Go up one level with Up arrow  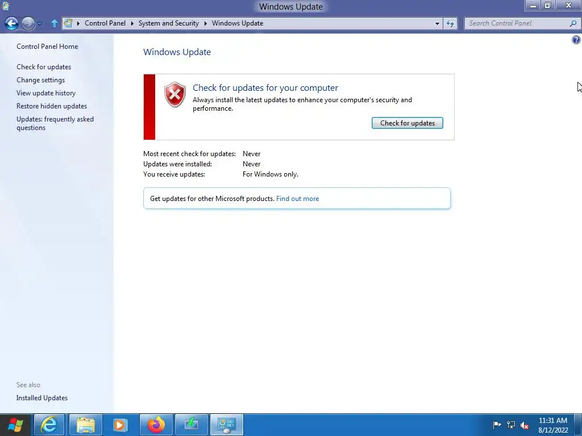(x=54, y=23)
